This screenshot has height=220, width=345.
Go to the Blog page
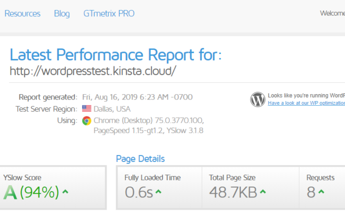click(x=62, y=14)
